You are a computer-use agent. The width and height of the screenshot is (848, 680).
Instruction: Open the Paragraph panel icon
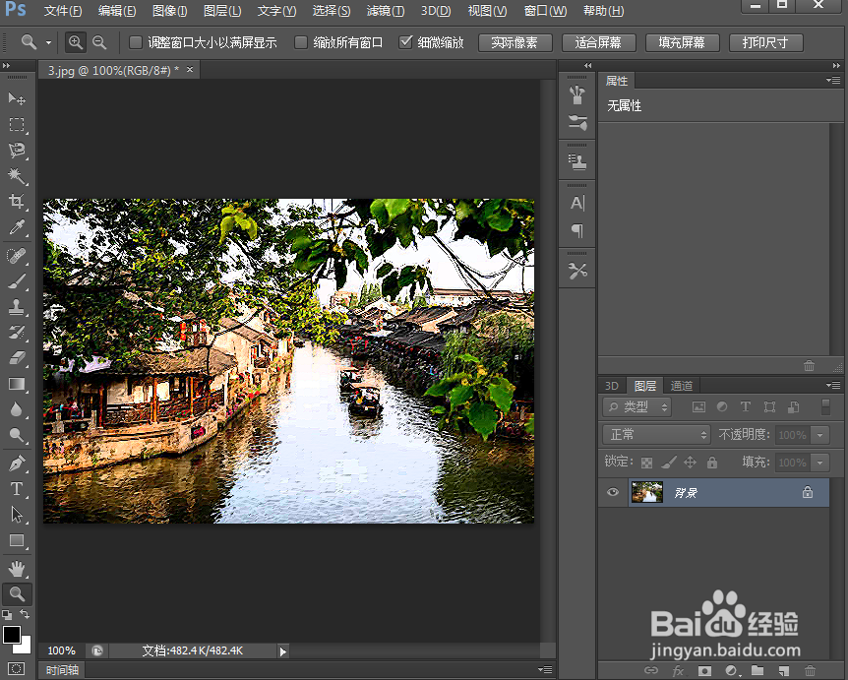(x=577, y=231)
